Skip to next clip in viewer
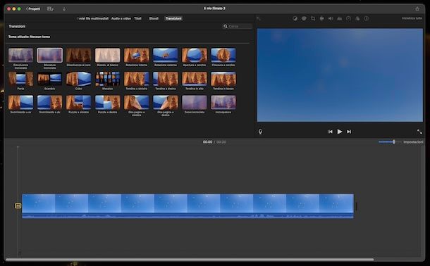The height and width of the screenshot is (266, 430). [349, 132]
